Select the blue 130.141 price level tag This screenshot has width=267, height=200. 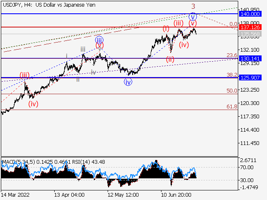(x=250, y=58)
